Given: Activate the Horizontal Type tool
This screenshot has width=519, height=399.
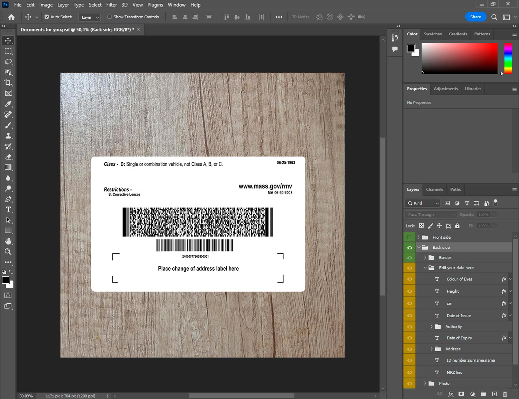Looking at the screenshot, I should (8, 210).
